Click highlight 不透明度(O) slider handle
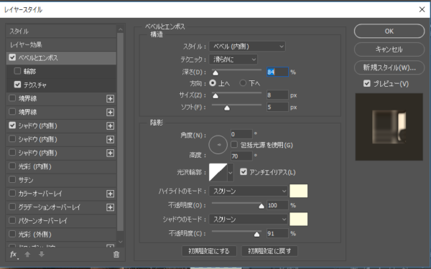Screen dimensions: 431x269 coord(261,206)
